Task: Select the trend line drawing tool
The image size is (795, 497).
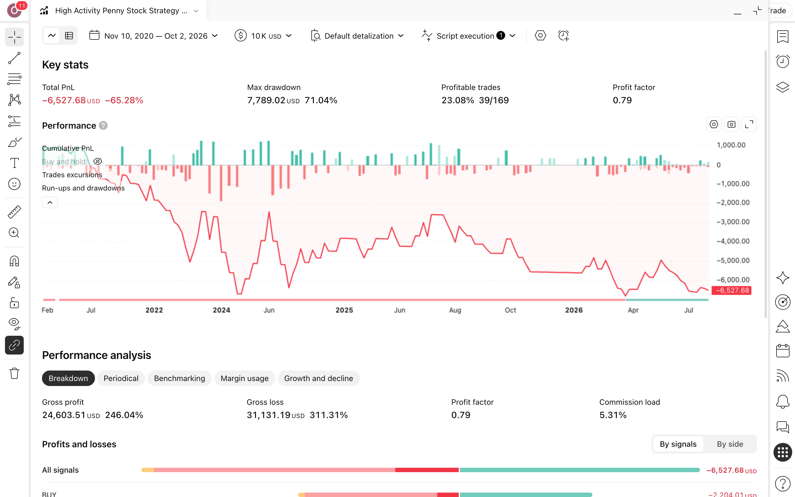Action: 14,58
